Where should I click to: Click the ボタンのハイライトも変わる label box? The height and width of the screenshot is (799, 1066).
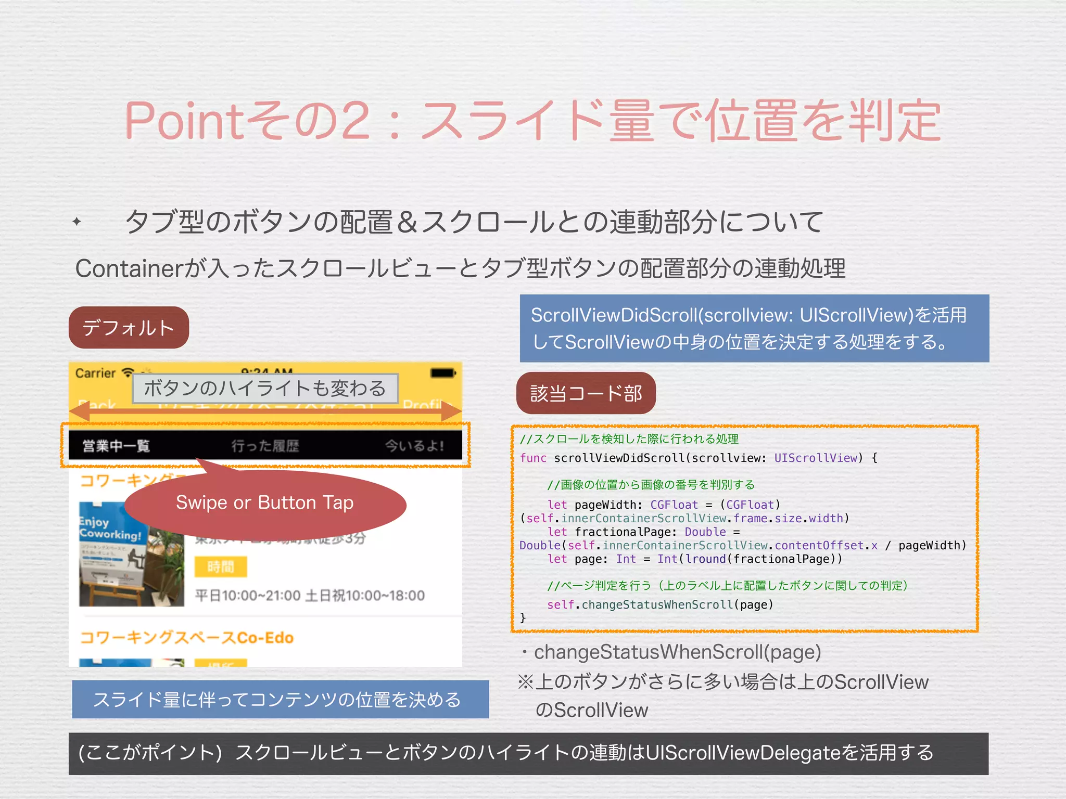pyautogui.click(x=265, y=388)
